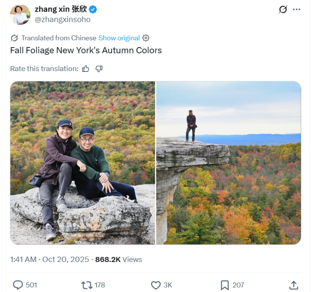Repost this post using retweet icon
Screen dimensions: 320x292
click(86, 285)
